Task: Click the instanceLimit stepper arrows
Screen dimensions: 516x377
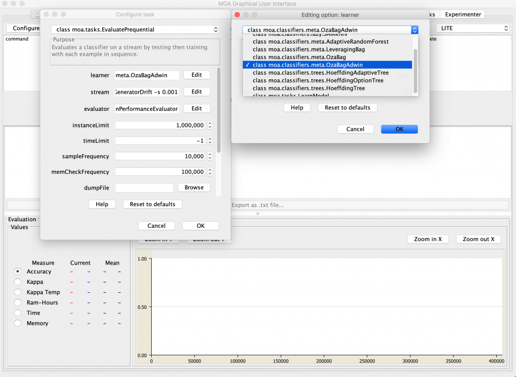Action: (210, 125)
